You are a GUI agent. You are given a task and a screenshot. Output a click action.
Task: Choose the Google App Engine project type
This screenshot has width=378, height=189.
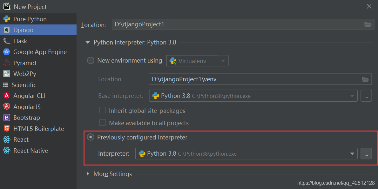(x=40, y=52)
